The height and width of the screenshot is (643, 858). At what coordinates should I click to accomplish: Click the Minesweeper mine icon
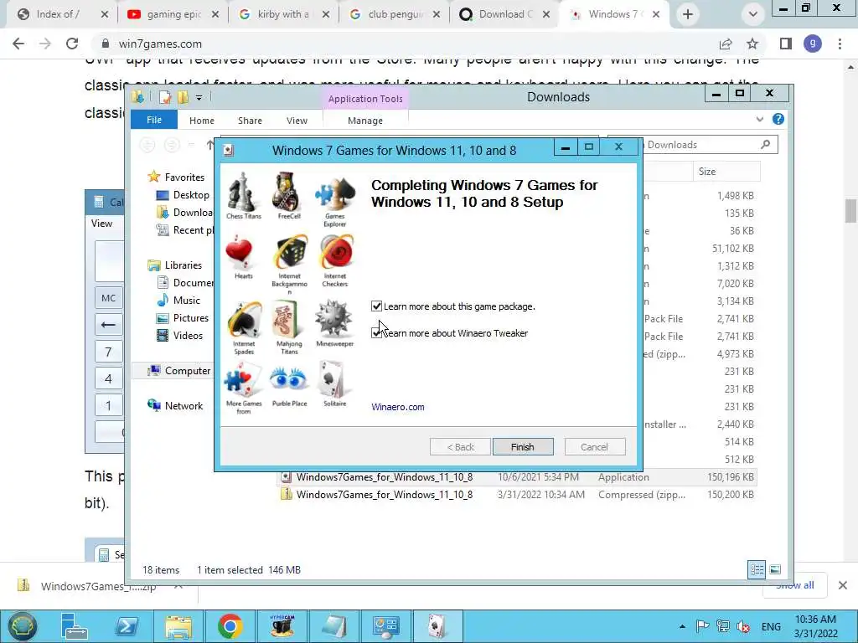[x=333, y=319]
